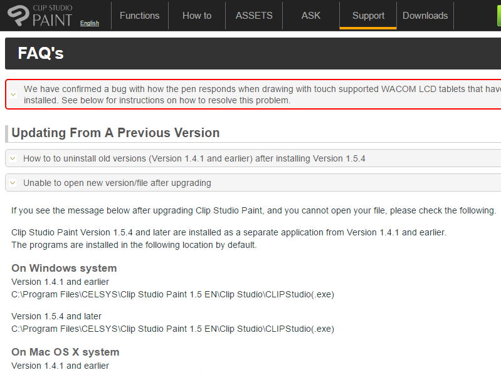501x375 pixels.
Task: Click 'Version 1.5.4 and later' line
Action: (x=56, y=316)
